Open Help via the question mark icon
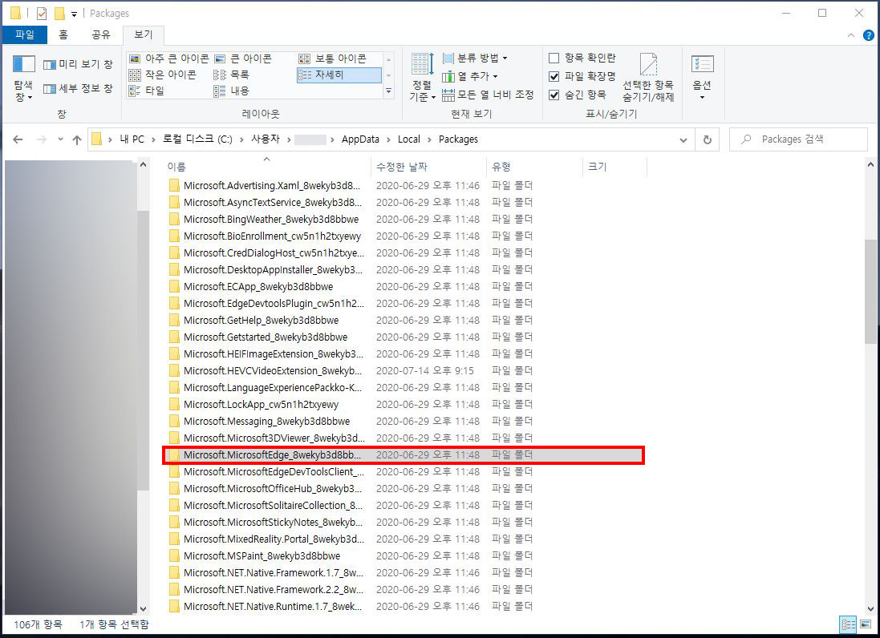 [x=868, y=35]
